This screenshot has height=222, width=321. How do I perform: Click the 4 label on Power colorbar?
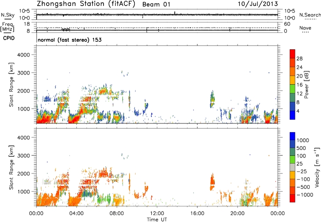coord(299,111)
